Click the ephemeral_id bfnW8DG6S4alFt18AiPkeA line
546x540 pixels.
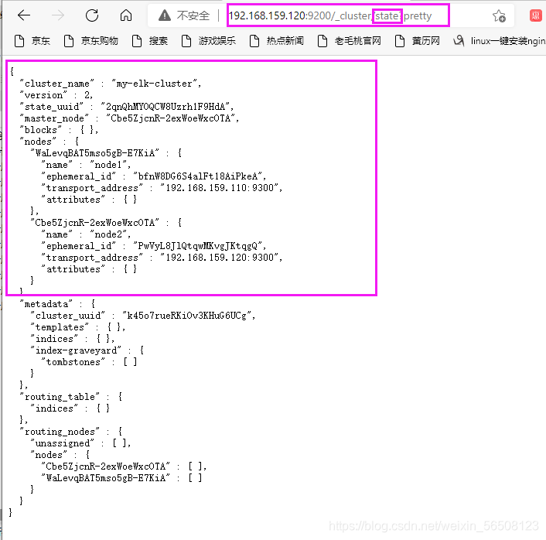[154, 176]
